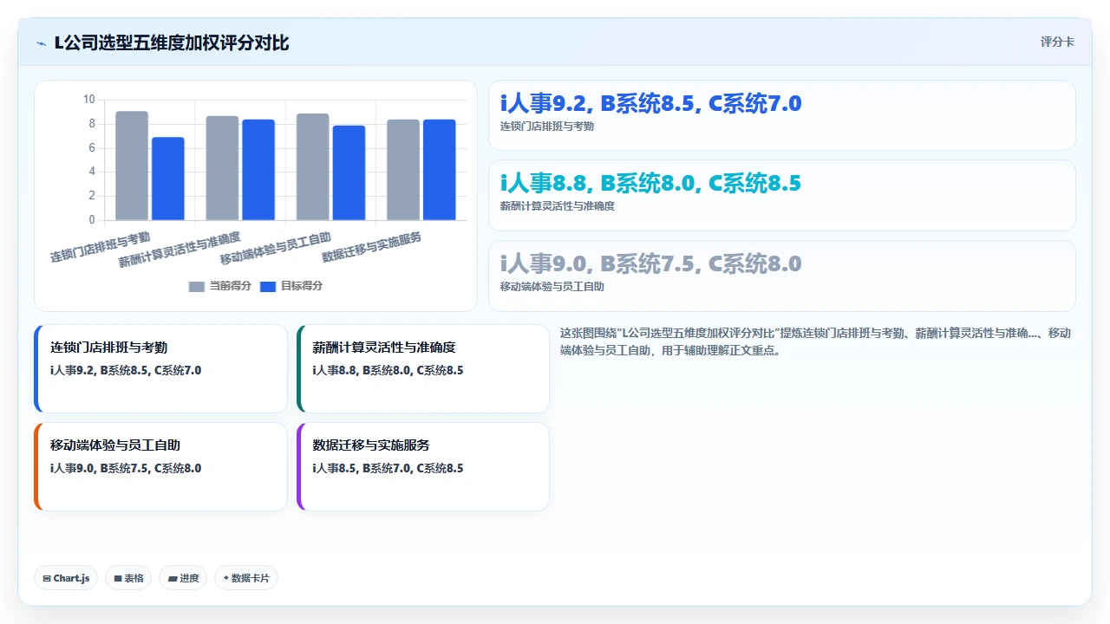Select the blue bar for 薪酬计算灵活性与准确度

click(258, 170)
